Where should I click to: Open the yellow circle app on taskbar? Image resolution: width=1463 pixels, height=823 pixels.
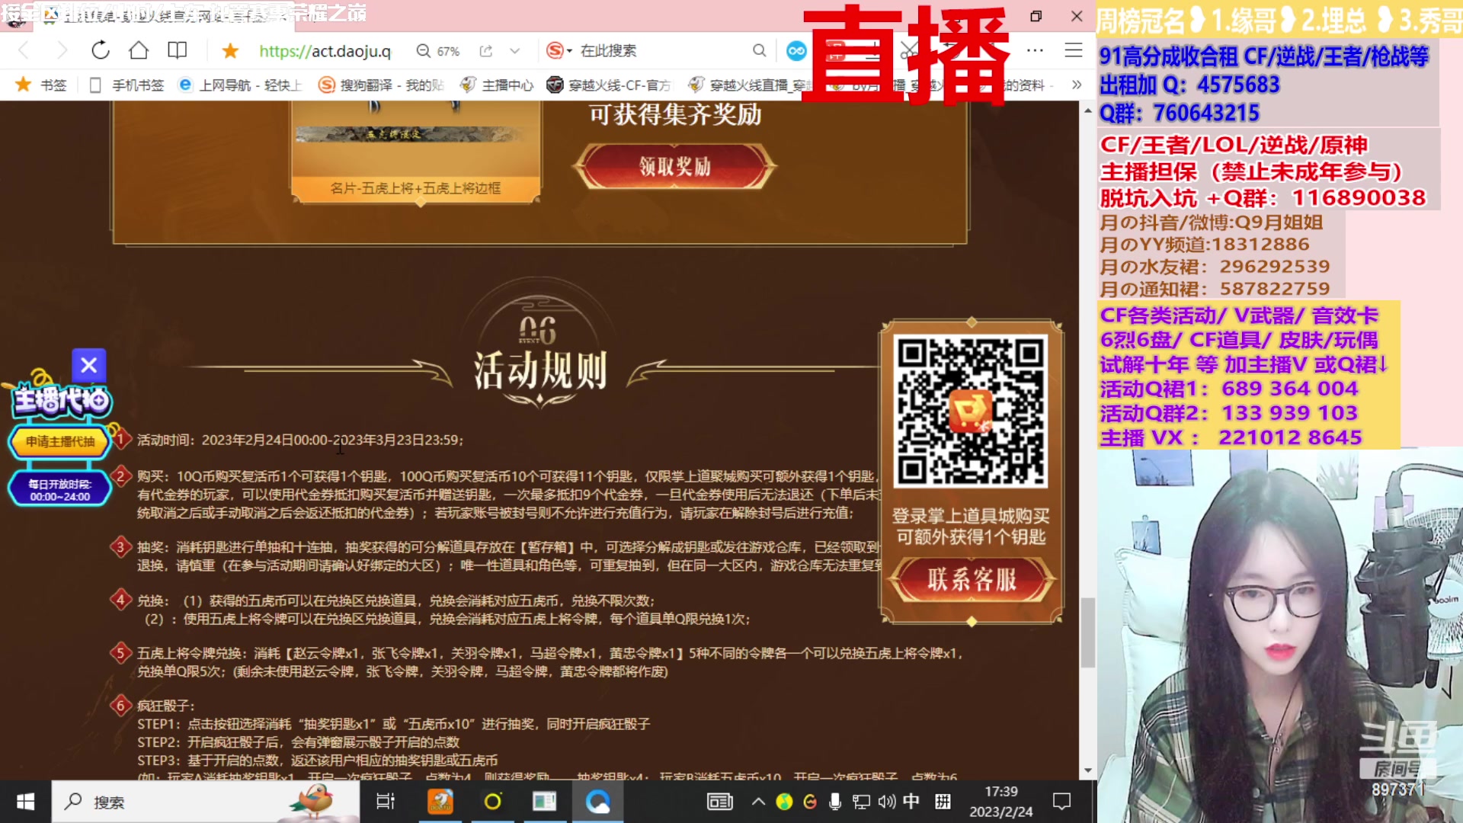[493, 802]
